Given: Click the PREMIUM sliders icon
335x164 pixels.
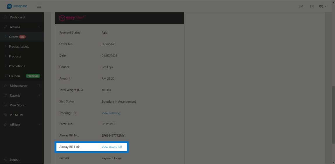Looking at the screenshot, I should (6, 115).
